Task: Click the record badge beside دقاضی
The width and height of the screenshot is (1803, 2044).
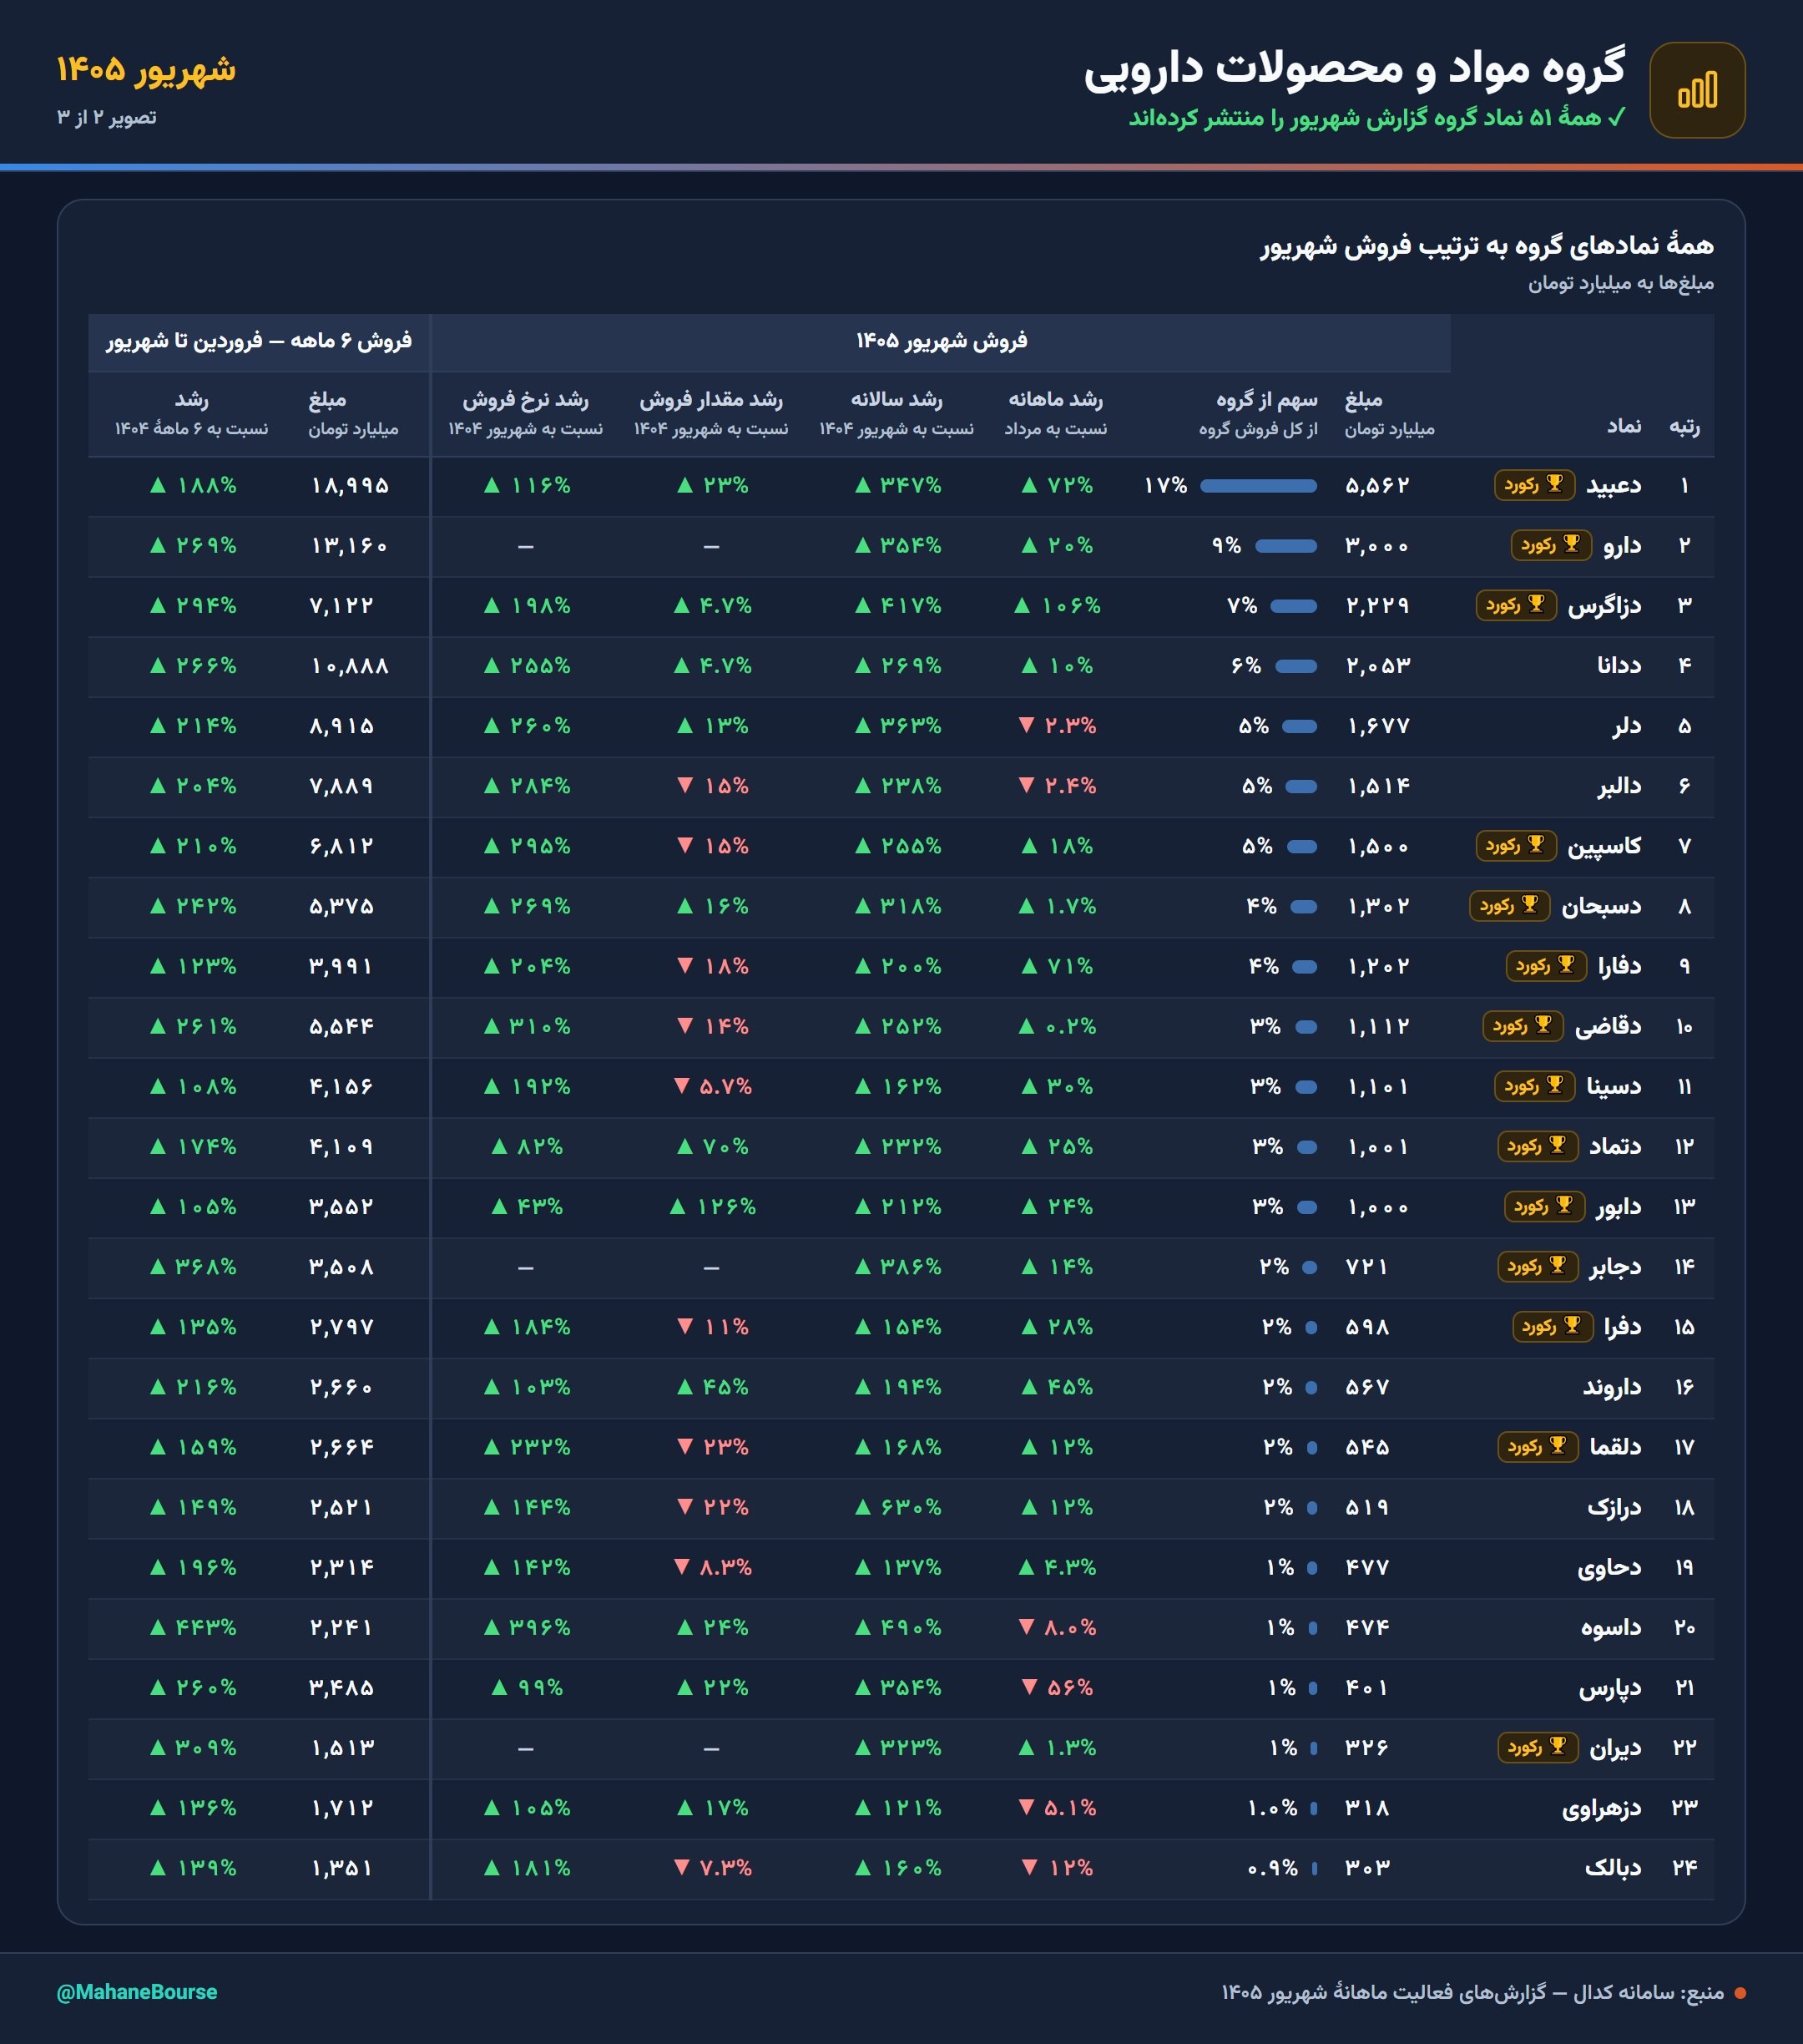Action: tap(1523, 1025)
